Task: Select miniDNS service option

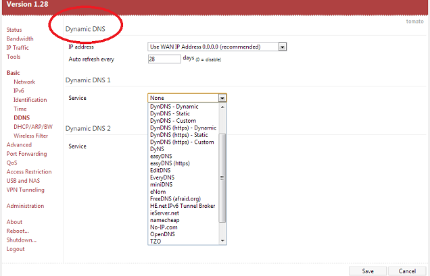Action: (x=183, y=184)
